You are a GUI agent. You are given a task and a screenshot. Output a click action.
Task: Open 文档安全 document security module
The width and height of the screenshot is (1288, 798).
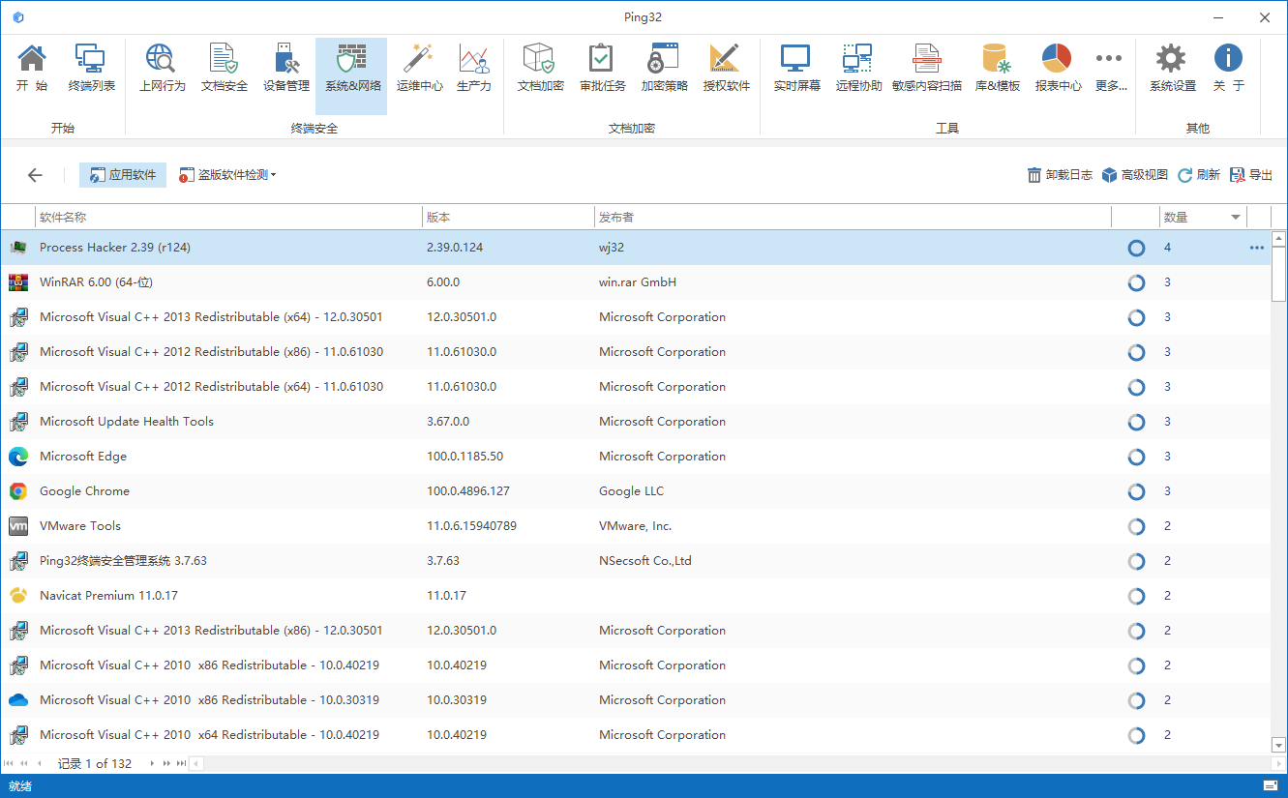pyautogui.click(x=225, y=69)
